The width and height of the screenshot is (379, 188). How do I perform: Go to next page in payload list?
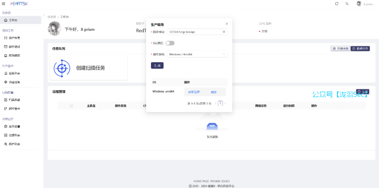point(225,103)
